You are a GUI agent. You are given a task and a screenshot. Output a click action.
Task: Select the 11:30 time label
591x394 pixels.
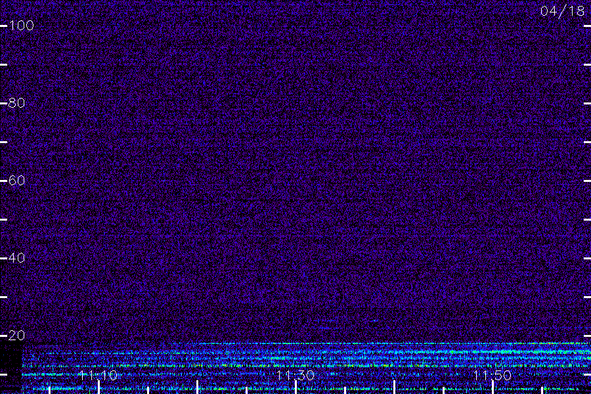click(x=295, y=376)
